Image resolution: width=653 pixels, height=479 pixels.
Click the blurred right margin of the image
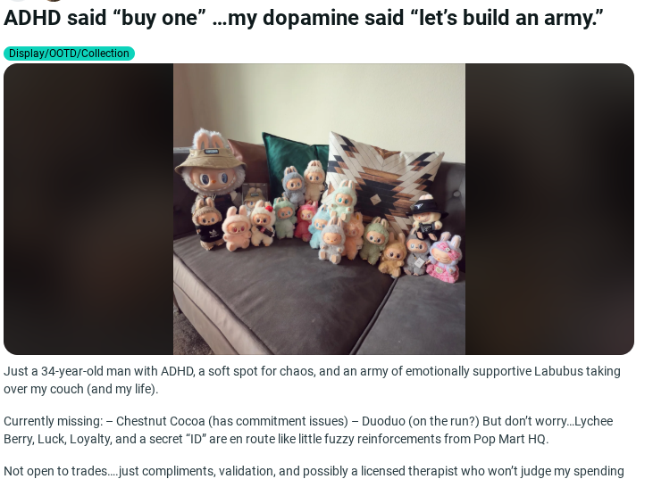click(549, 209)
